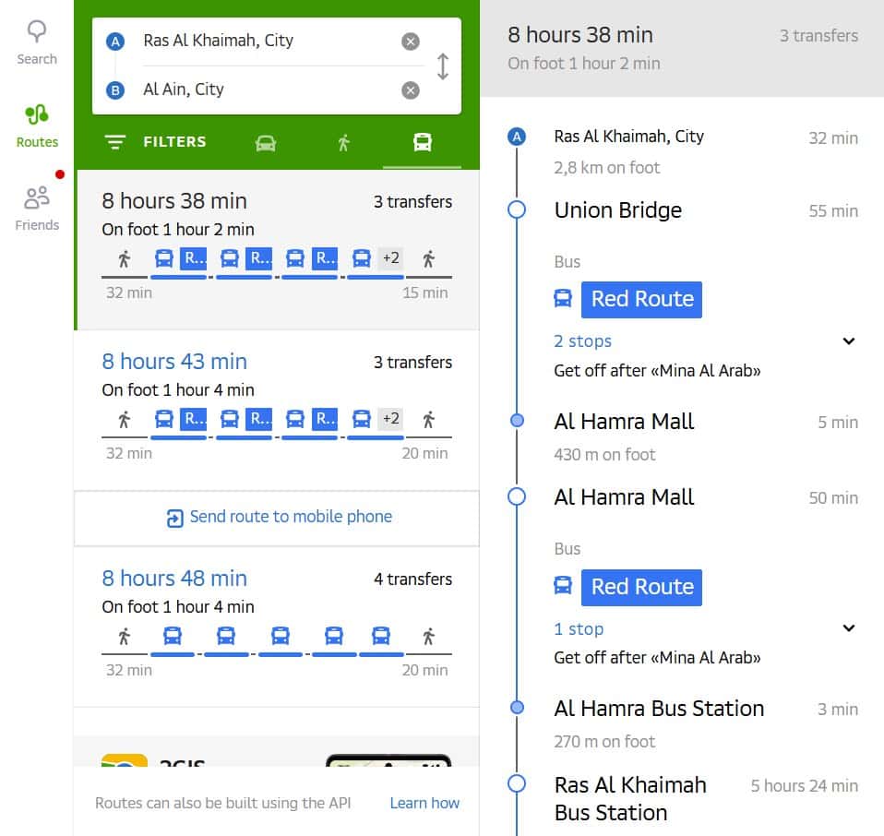This screenshot has height=836, width=884.
Task: Click the Ras Al Khaimah Bus Station stop
Action: click(630, 799)
